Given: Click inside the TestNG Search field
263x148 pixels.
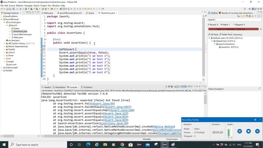Looking at the screenshot, I should [x=238, y=20].
